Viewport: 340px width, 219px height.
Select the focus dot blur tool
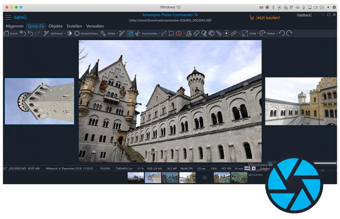point(226,34)
